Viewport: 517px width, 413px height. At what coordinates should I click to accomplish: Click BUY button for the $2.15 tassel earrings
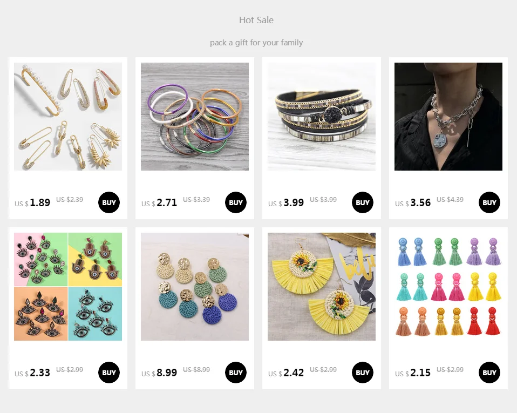489,373
